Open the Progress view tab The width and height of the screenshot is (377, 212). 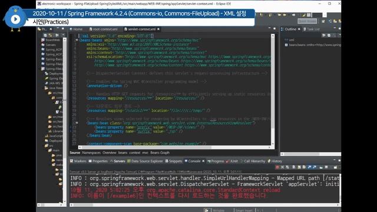[216, 161]
